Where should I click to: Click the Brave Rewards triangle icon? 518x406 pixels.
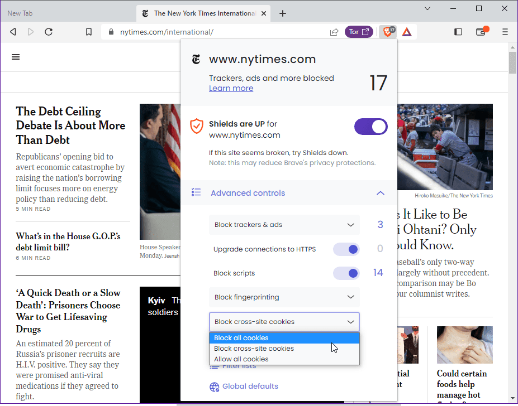pyautogui.click(x=406, y=32)
